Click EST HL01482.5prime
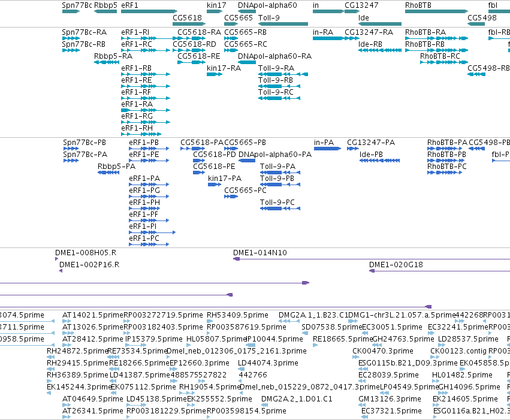The width and height of the screenshot is (510, 420). (462, 375)
